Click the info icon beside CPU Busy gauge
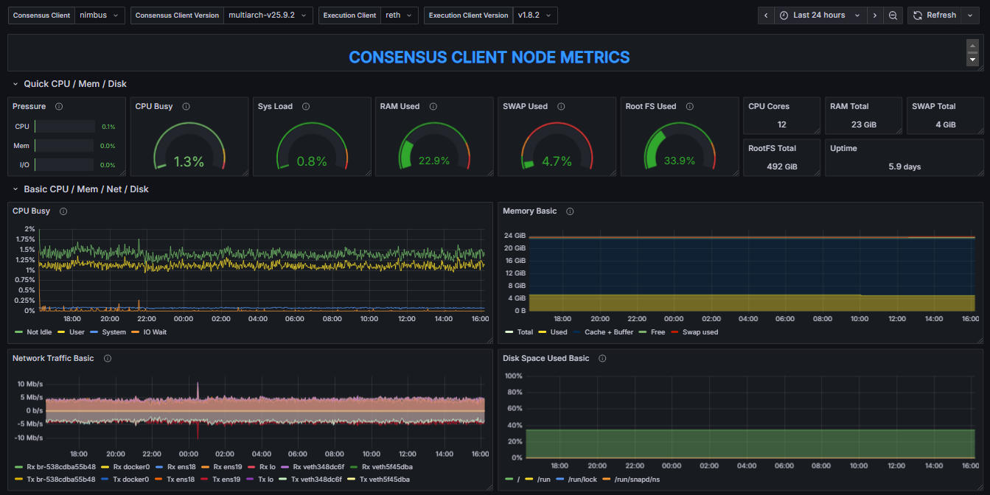Viewport: 990px width, 495px height. [x=186, y=107]
